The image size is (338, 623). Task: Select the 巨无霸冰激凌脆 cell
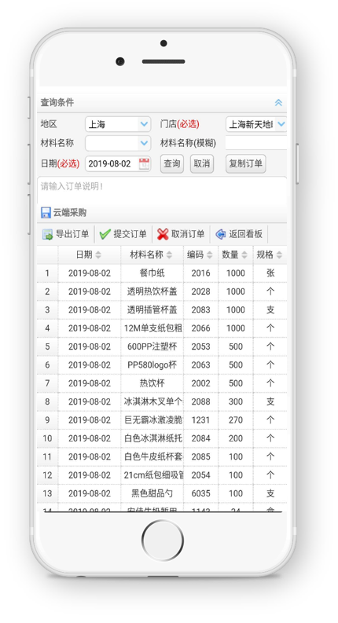coord(152,420)
